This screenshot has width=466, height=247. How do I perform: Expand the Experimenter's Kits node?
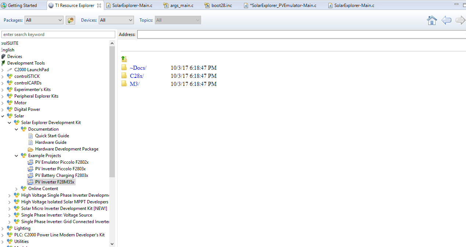(3, 90)
